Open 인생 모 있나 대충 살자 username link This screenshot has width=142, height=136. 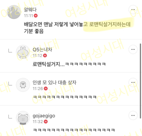coord(54,83)
